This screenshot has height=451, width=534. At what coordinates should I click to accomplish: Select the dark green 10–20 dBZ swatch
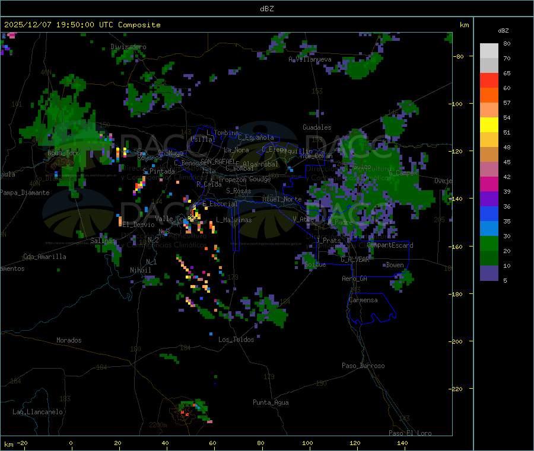click(x=489, y=258)
